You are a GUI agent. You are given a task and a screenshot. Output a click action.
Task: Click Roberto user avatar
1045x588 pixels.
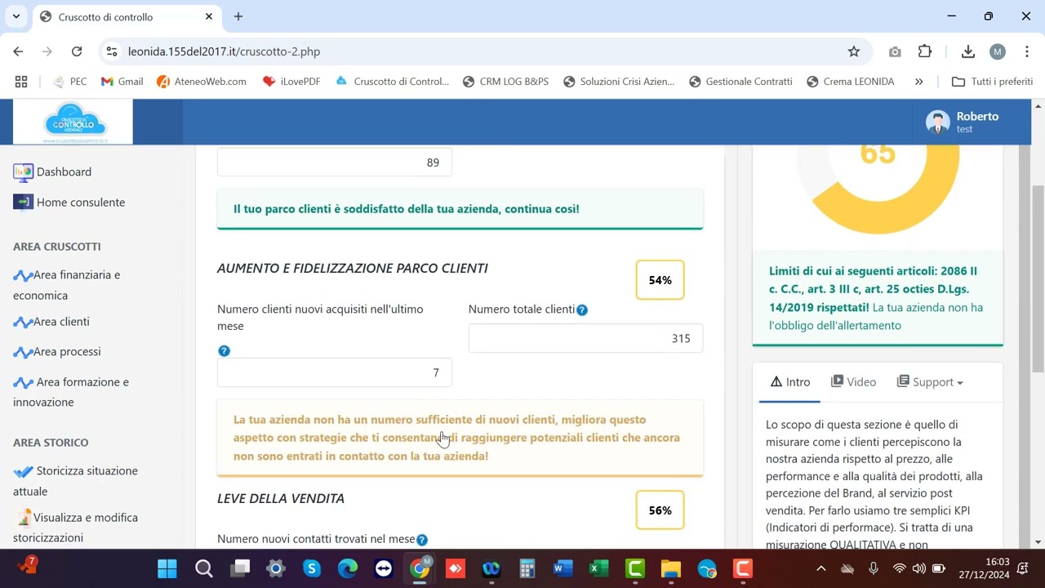(x=937, y=122)
